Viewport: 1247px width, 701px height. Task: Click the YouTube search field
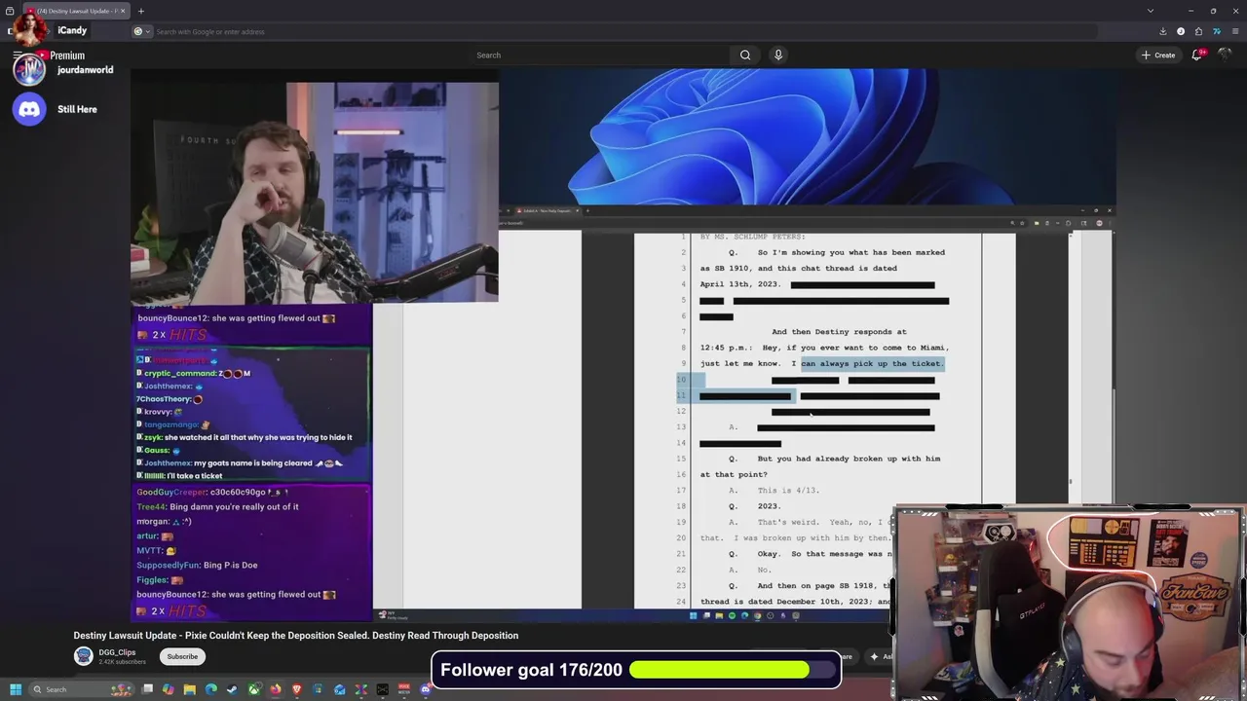[x=599, y=55]
